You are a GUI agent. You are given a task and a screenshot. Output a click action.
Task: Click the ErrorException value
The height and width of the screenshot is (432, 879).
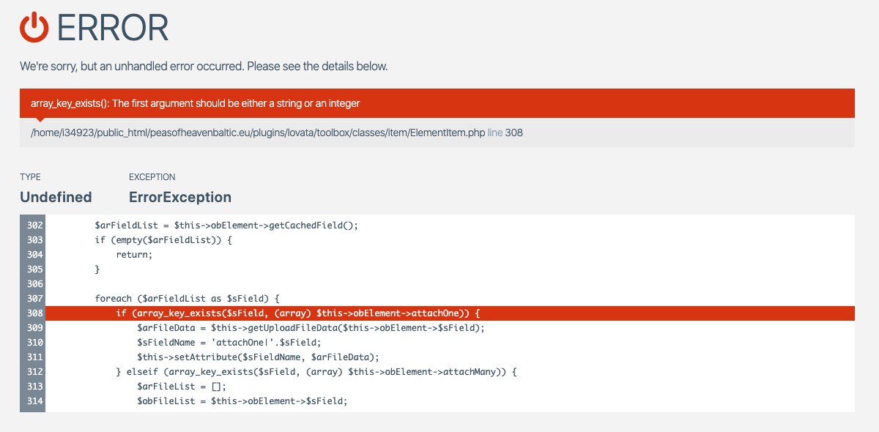pyautogui.click(x=180, y=197)
